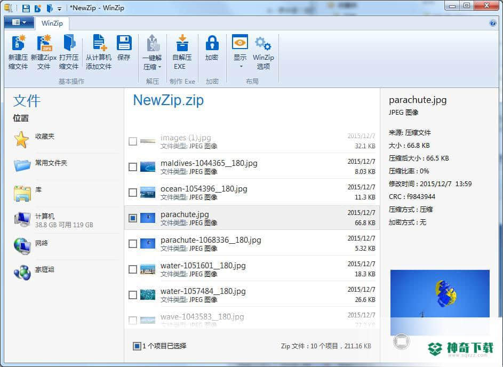
Task: Click '压缩后大小 : 66.5 KB' detail line
Action: (419, 158)
